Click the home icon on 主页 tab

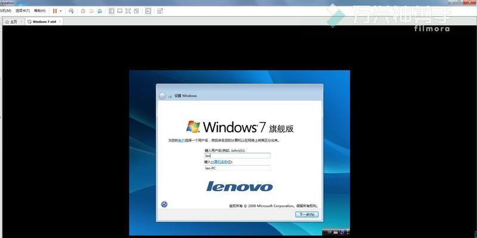[7, 21]
